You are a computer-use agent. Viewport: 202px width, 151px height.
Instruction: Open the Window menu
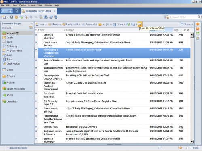(x=48, y=6)
